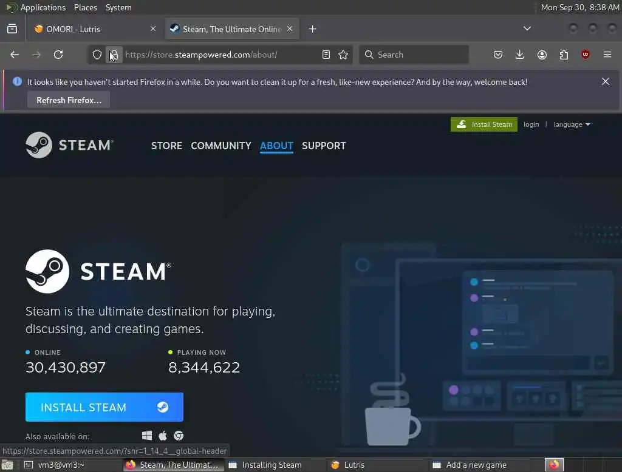
Task: Click the online count 30,430,897
Action: pyautogui.click(x=66, y=368)
